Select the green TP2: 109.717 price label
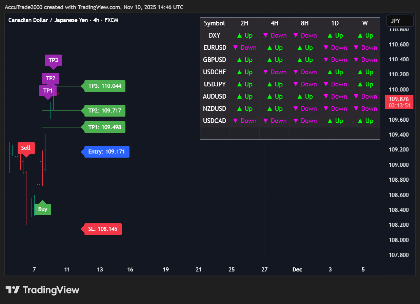 (104, 111)
